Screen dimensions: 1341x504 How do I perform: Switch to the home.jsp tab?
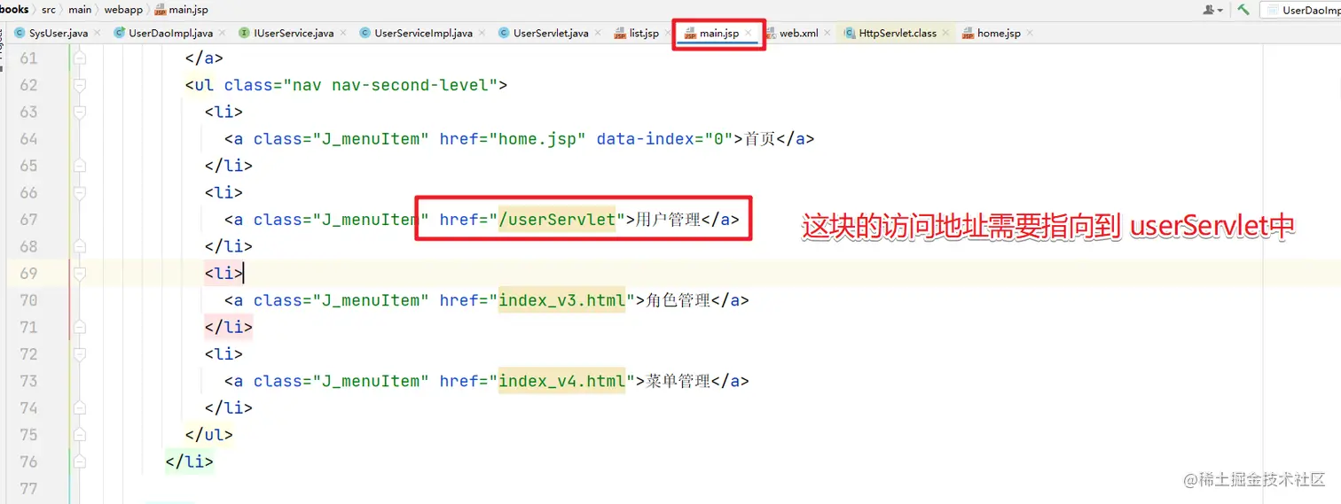click(999, 33)
